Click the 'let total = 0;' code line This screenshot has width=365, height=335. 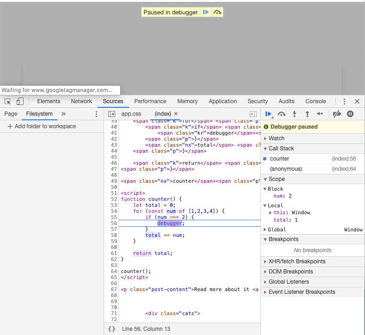(x=155, y=205)
